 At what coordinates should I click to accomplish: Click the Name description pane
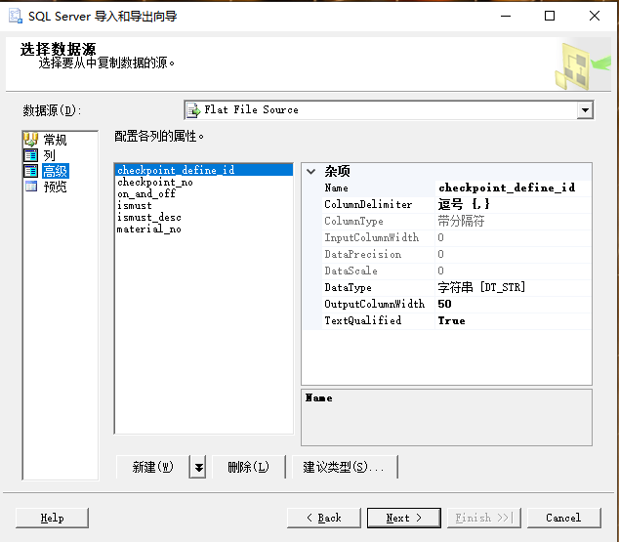click(446, 418)
